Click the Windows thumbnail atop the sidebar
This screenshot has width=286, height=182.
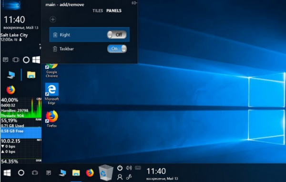tap(11, 5)
